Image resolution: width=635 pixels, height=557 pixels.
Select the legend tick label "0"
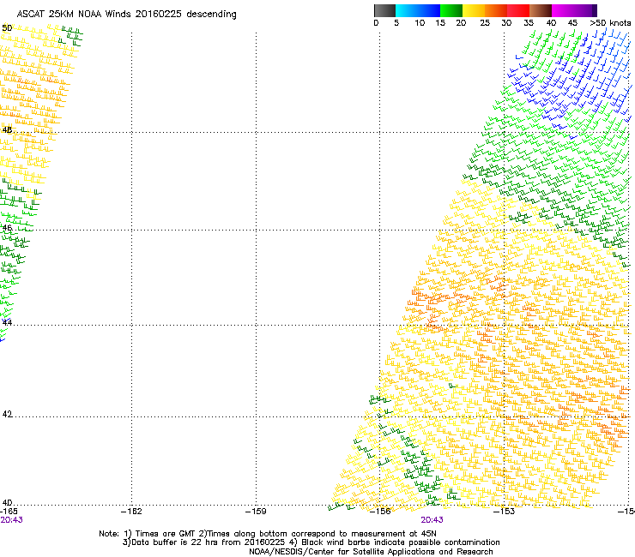376,23
